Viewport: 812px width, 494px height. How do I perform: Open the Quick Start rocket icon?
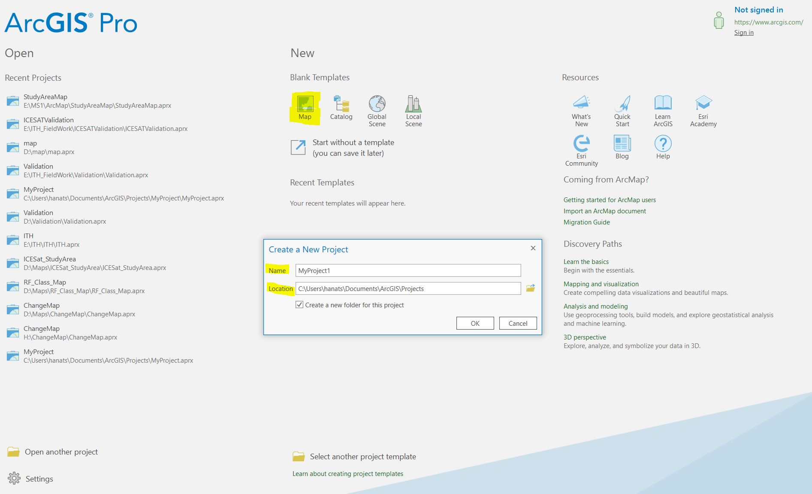[622, 103]
